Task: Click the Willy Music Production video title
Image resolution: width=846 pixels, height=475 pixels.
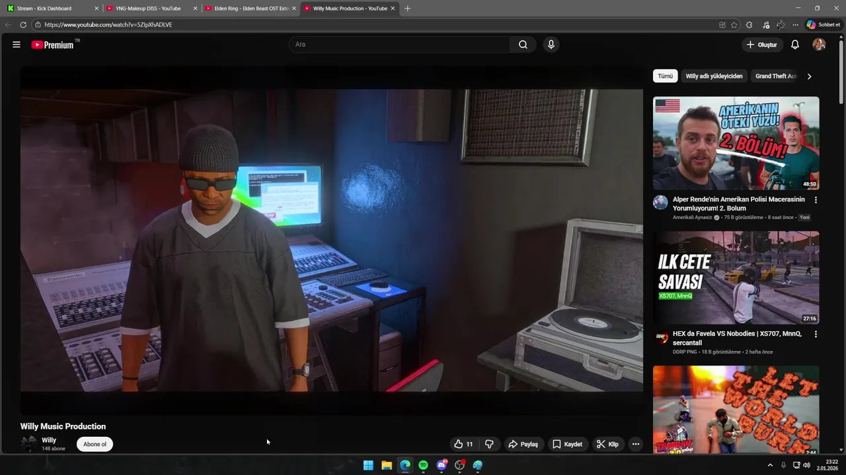Action: 63,426
